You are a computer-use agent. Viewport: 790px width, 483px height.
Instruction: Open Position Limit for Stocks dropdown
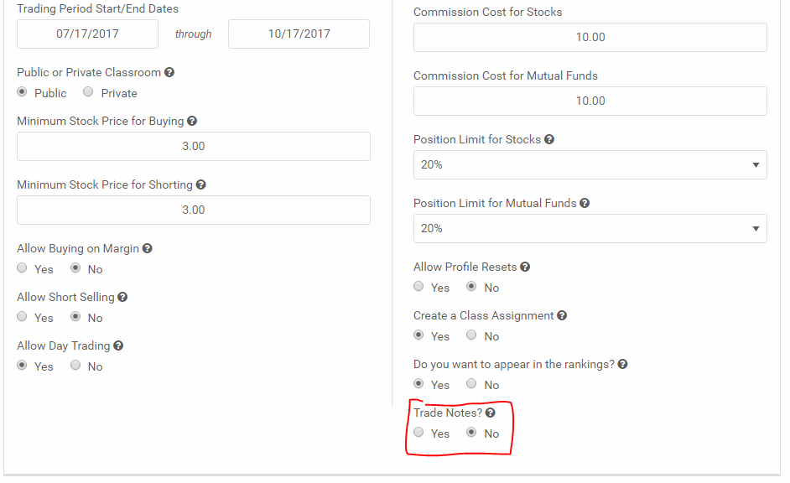tap(590, 164)
